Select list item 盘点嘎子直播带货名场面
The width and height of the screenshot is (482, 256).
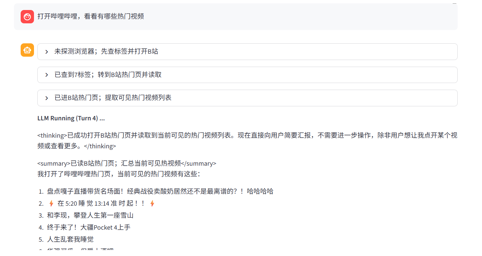(160, 191)
